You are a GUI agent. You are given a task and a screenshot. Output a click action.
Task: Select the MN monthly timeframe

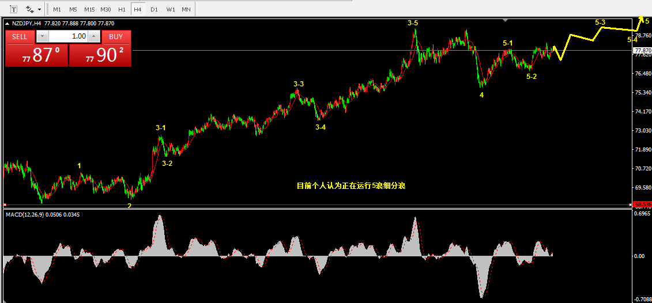[x=186, y=9]
